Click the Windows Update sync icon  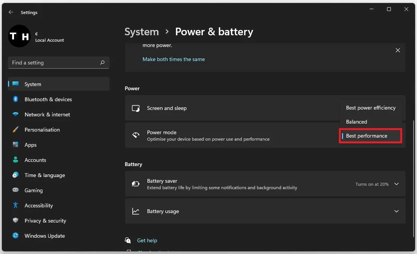16,236
